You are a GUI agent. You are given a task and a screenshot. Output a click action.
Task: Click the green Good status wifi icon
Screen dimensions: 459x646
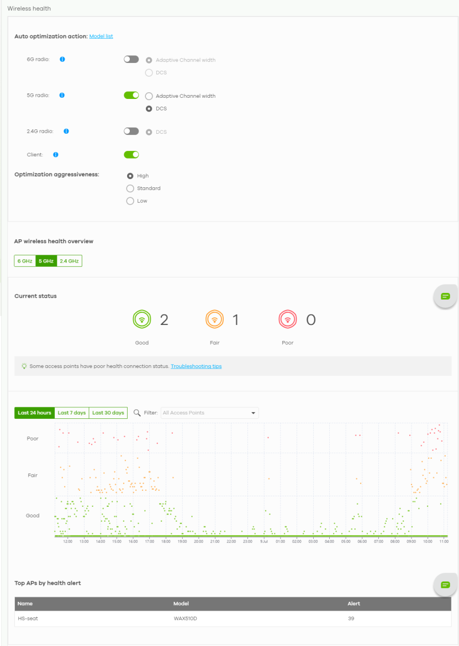point(142,319)
